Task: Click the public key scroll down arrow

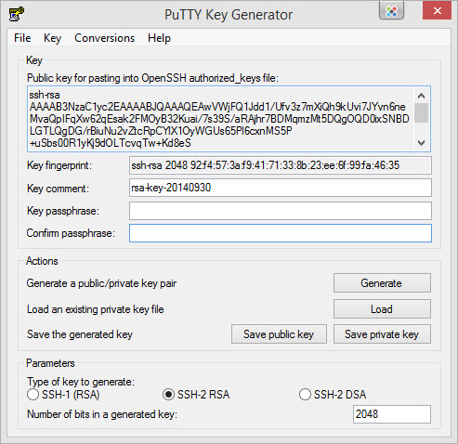Action: click(421, 143)
